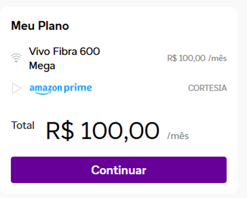Click the gray background outside the plan card
Image resolution: width=247 pixels, height=198 pixels.
[242, 99]
